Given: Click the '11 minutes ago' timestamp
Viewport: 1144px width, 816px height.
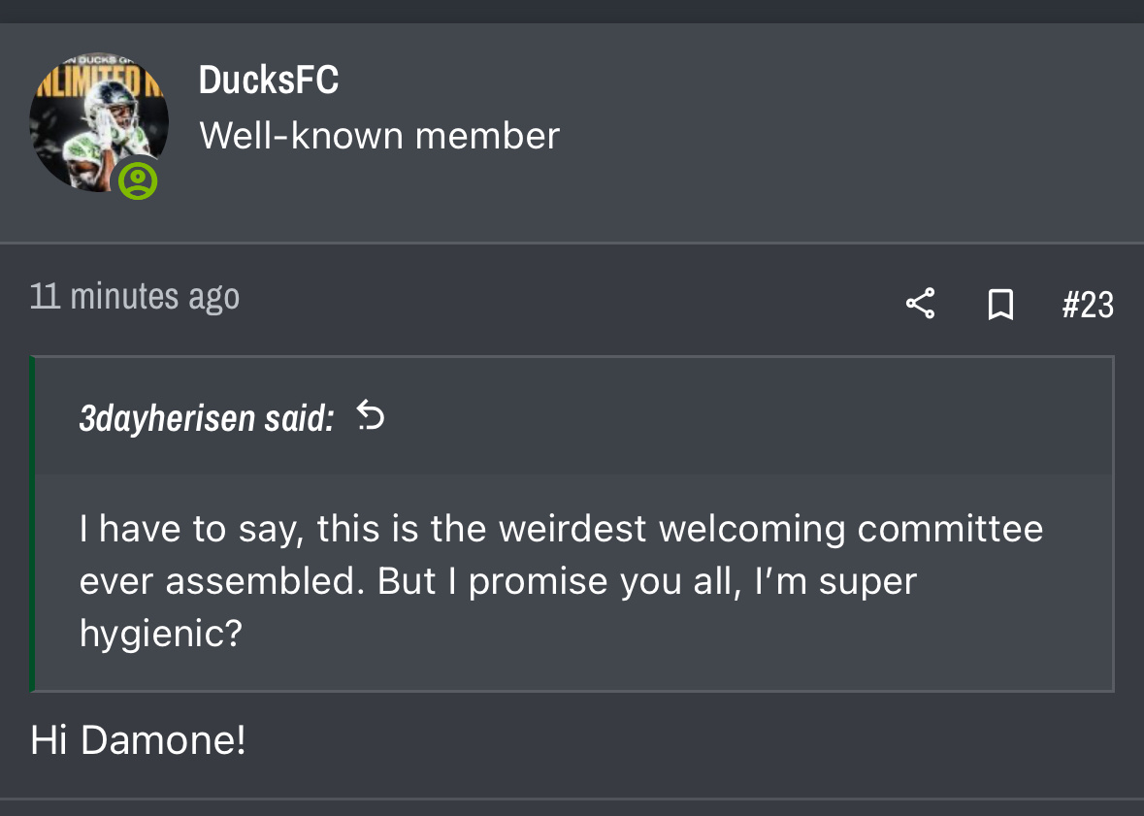Looking at the screenshot, I should (135, 296).
